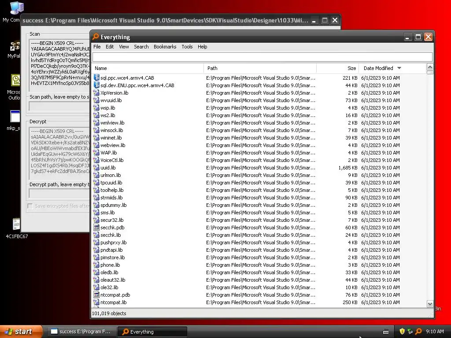Click the wsp.lib file icon

click(x=96, y=107)
